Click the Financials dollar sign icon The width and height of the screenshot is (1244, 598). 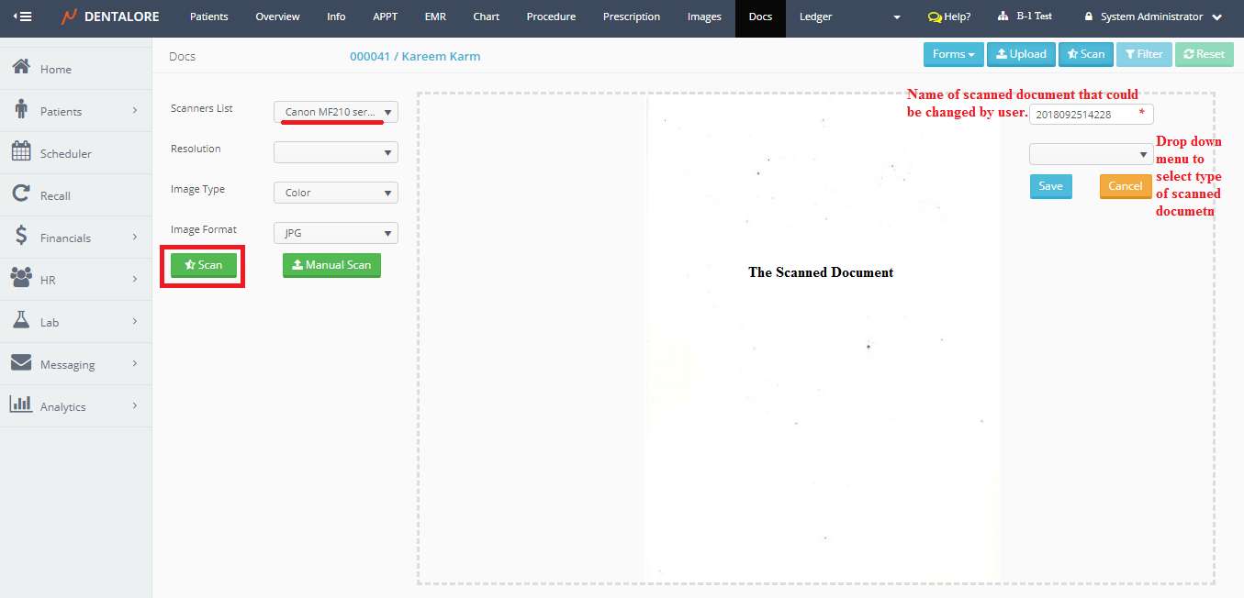coord(21,237)
